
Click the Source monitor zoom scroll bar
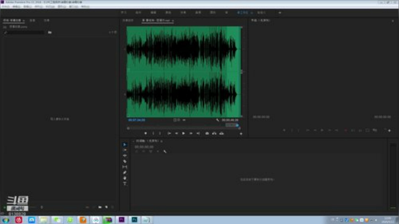[x=184, y=129]
